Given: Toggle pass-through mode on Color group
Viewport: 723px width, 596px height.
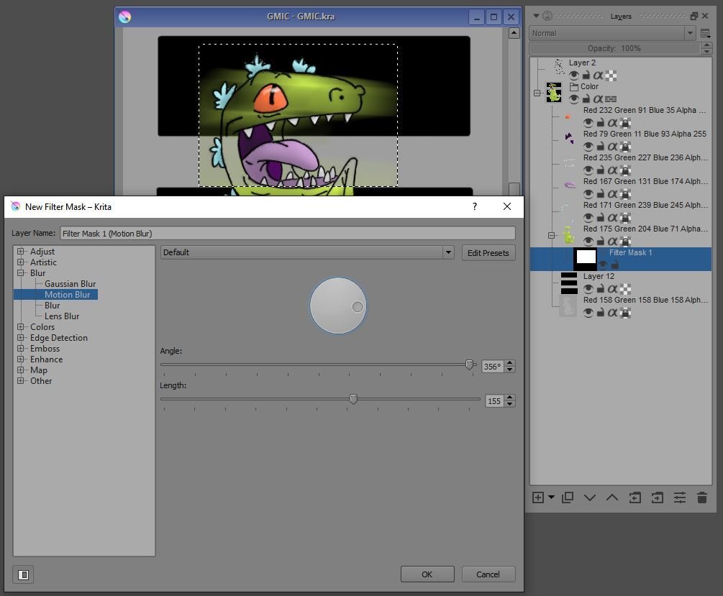Looking at the screenshot, I should click(x=611, y=98).
